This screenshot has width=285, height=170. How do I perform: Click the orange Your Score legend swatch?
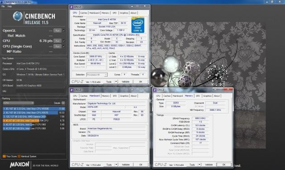4,156
